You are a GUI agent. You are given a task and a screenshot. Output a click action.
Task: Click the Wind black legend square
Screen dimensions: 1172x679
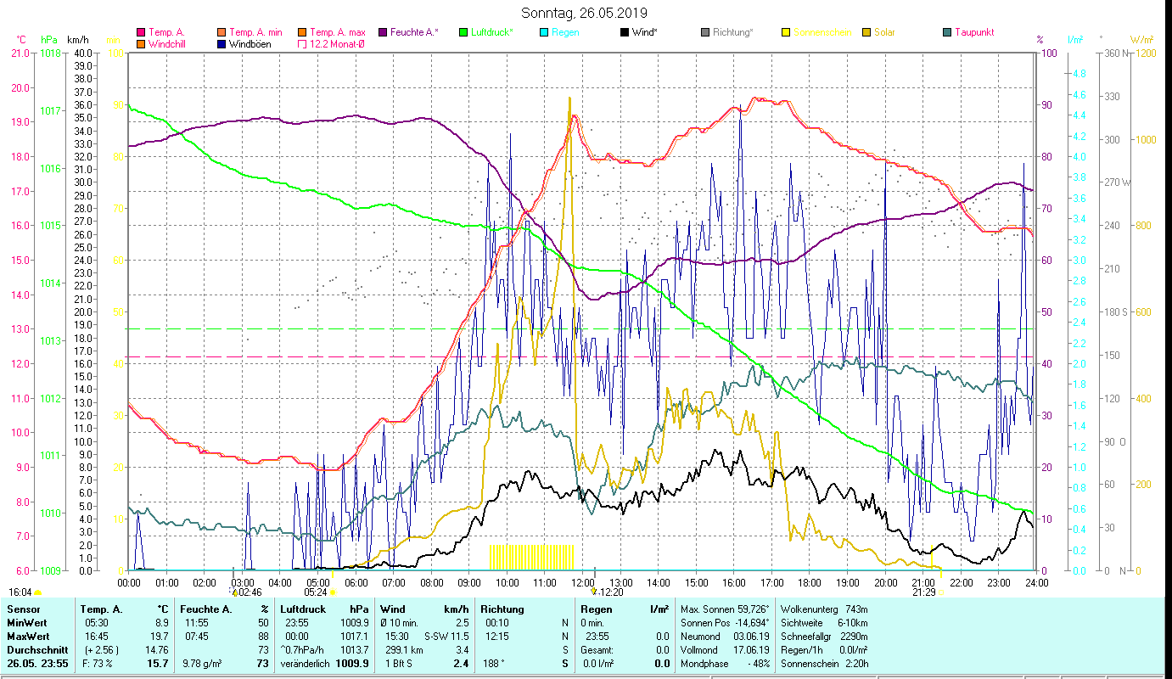tap(625, 32)
